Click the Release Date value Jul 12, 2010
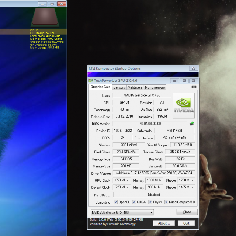236x236 pixels. point(124,117)
